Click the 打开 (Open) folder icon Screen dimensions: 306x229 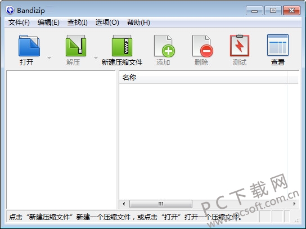29,46
